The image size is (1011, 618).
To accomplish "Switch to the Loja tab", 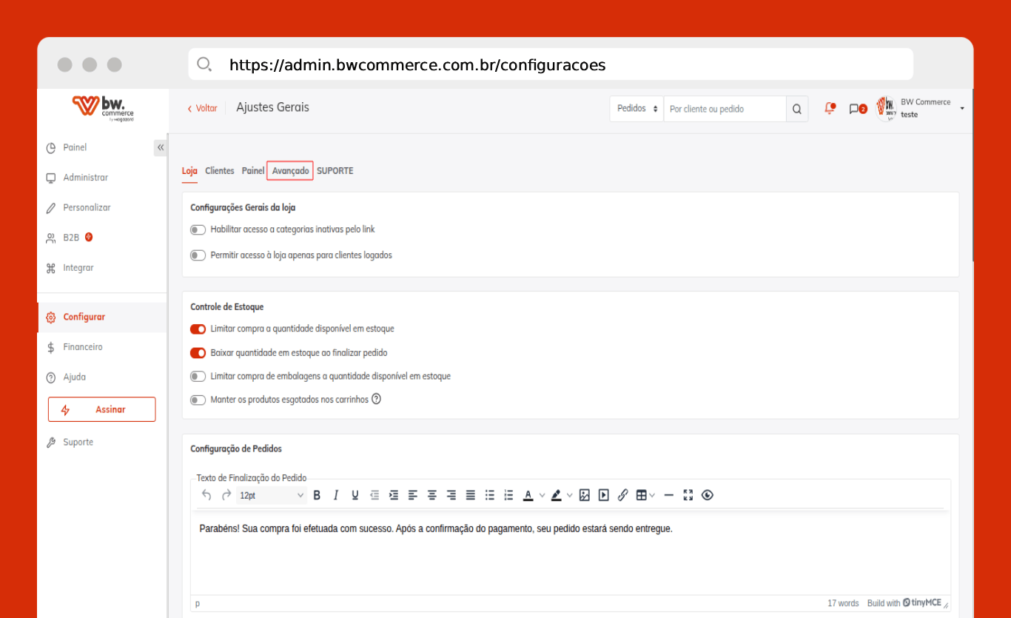I will point(189,171).
